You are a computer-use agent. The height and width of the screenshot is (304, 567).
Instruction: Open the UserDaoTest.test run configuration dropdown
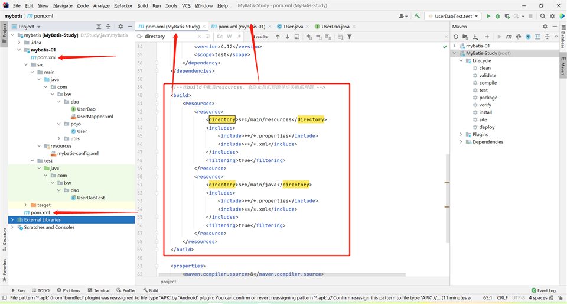(x=453, y=16)
